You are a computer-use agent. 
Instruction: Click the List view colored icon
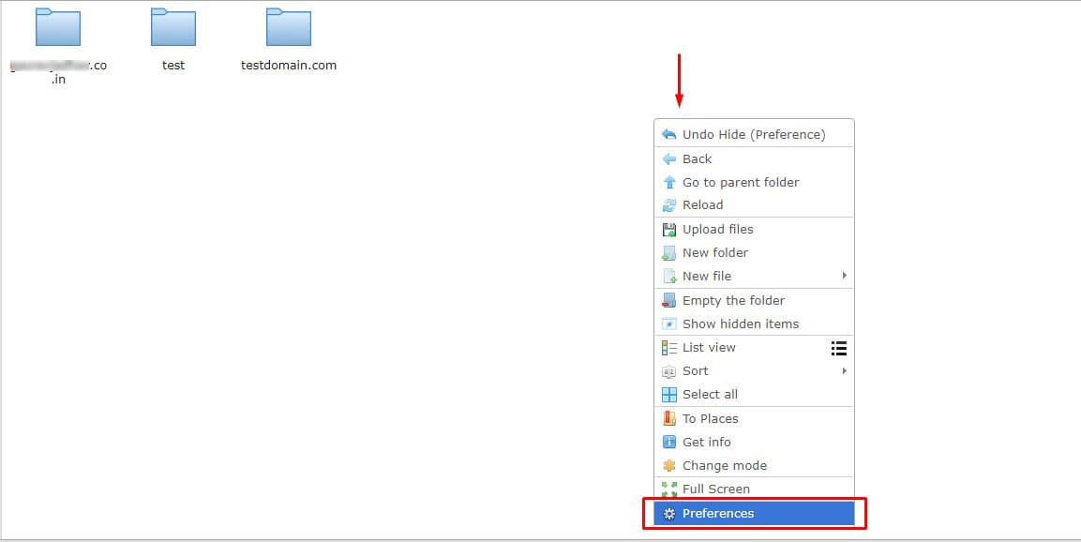[x=668, y=348]
